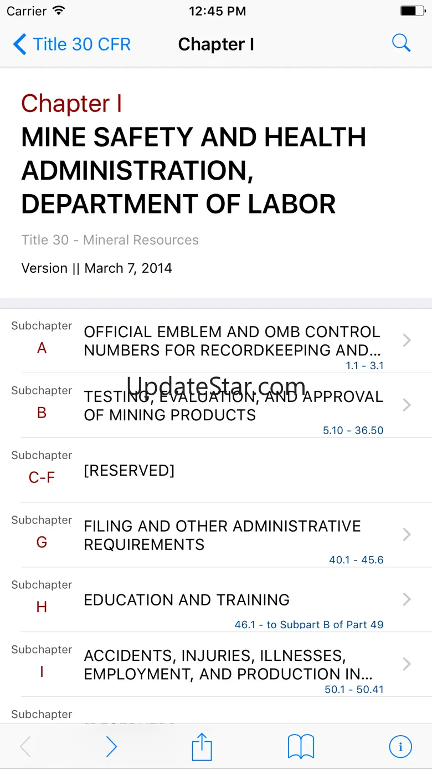
Task: Tap the Wi-Fi status icon
Action: click(x=59, y=11)
